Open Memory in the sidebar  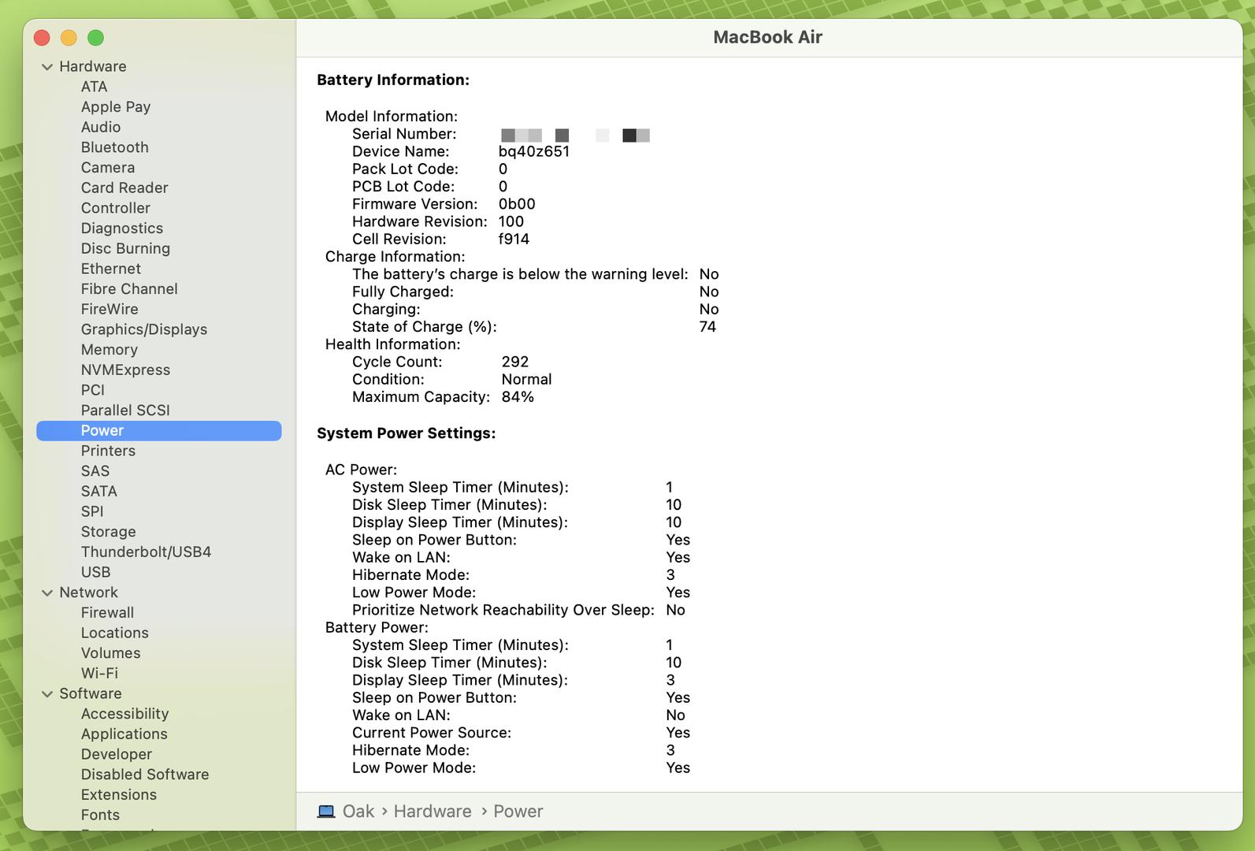point(110,350)
